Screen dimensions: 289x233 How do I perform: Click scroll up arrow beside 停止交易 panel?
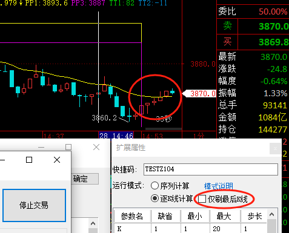[x=93, y=223]
